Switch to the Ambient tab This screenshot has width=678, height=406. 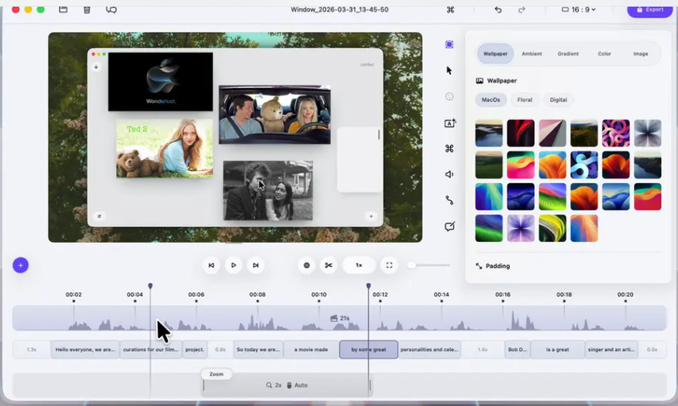coord(532,54)
